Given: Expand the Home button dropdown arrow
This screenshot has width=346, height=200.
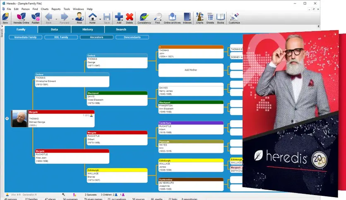Looking at the screenshot, I should pos(99,19).
